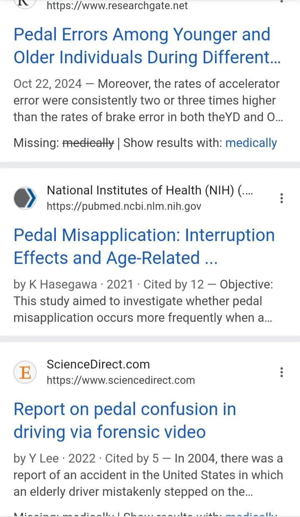Click the cut-off 'medically' link at the bottom

click(x=251, y=515)
